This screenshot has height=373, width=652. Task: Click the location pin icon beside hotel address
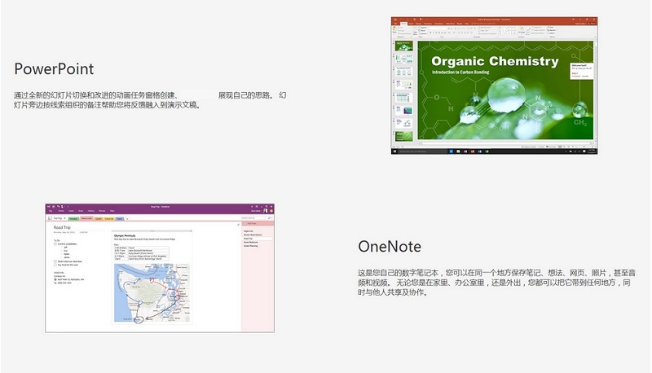[x=55, y=278]
